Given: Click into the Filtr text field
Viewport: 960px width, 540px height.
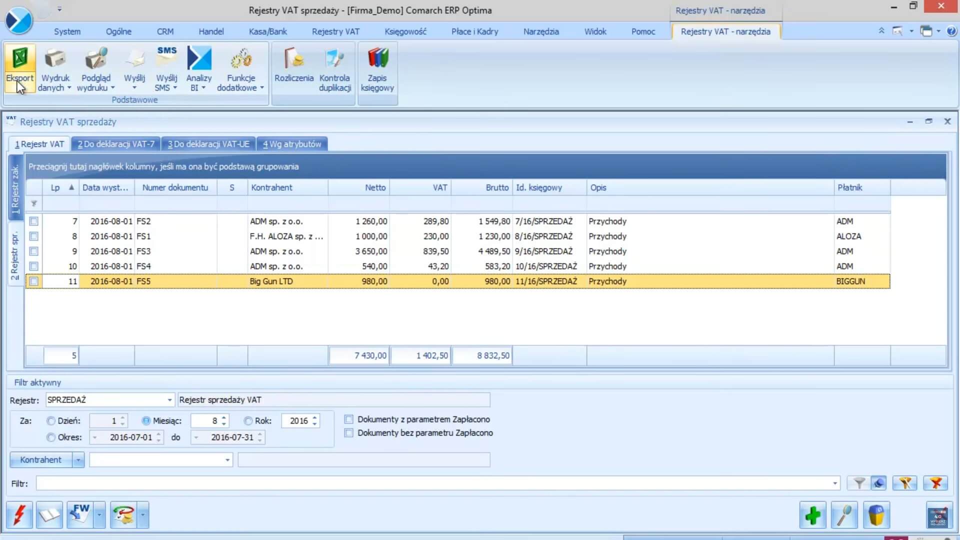Looking at the screenshot, I should coord(433,483).
